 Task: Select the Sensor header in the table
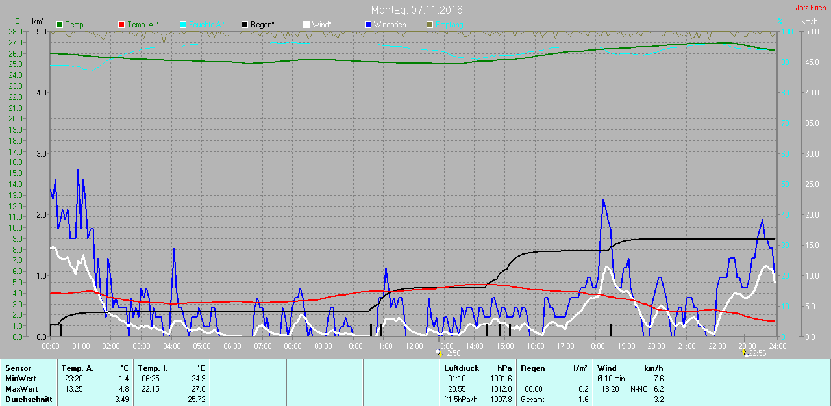(x=18, y=368)
